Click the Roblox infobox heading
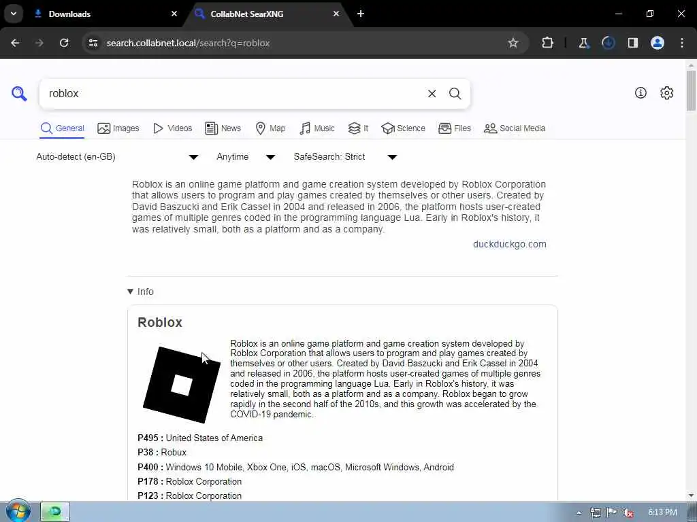This screenshot has width=697, height=522. (159, 322)
